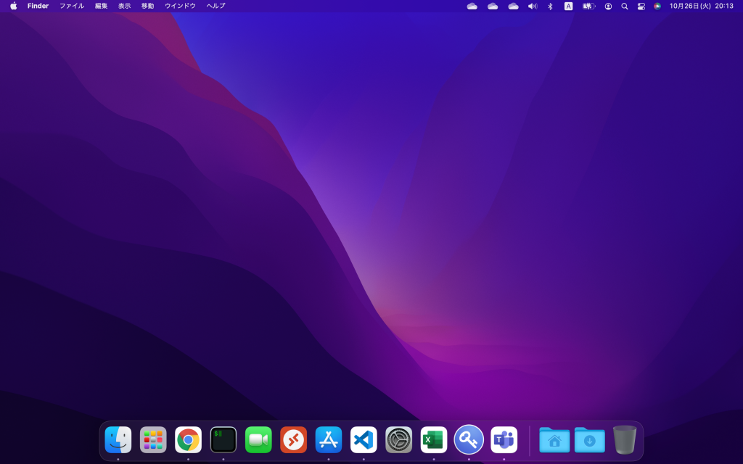Launch Google Chrome from the Dock
The height and width of the screenshot is (464, 743).
188,439
